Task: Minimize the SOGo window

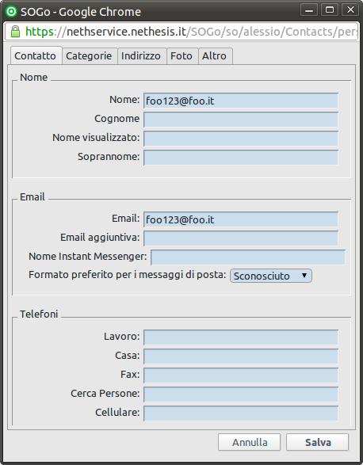Action: click(x=309, y=10)
